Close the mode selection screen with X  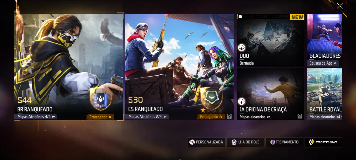point(340,6)
